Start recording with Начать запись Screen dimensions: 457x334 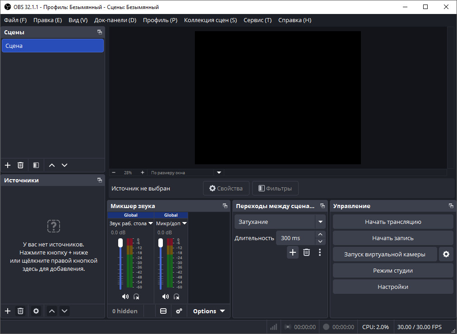click(392, 238)
